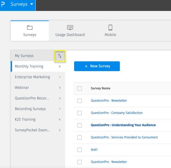Open the Surveys product dropdown arrow
This screenshot has width=171, height=168.
pyautogui.click(x=32, y=4)
